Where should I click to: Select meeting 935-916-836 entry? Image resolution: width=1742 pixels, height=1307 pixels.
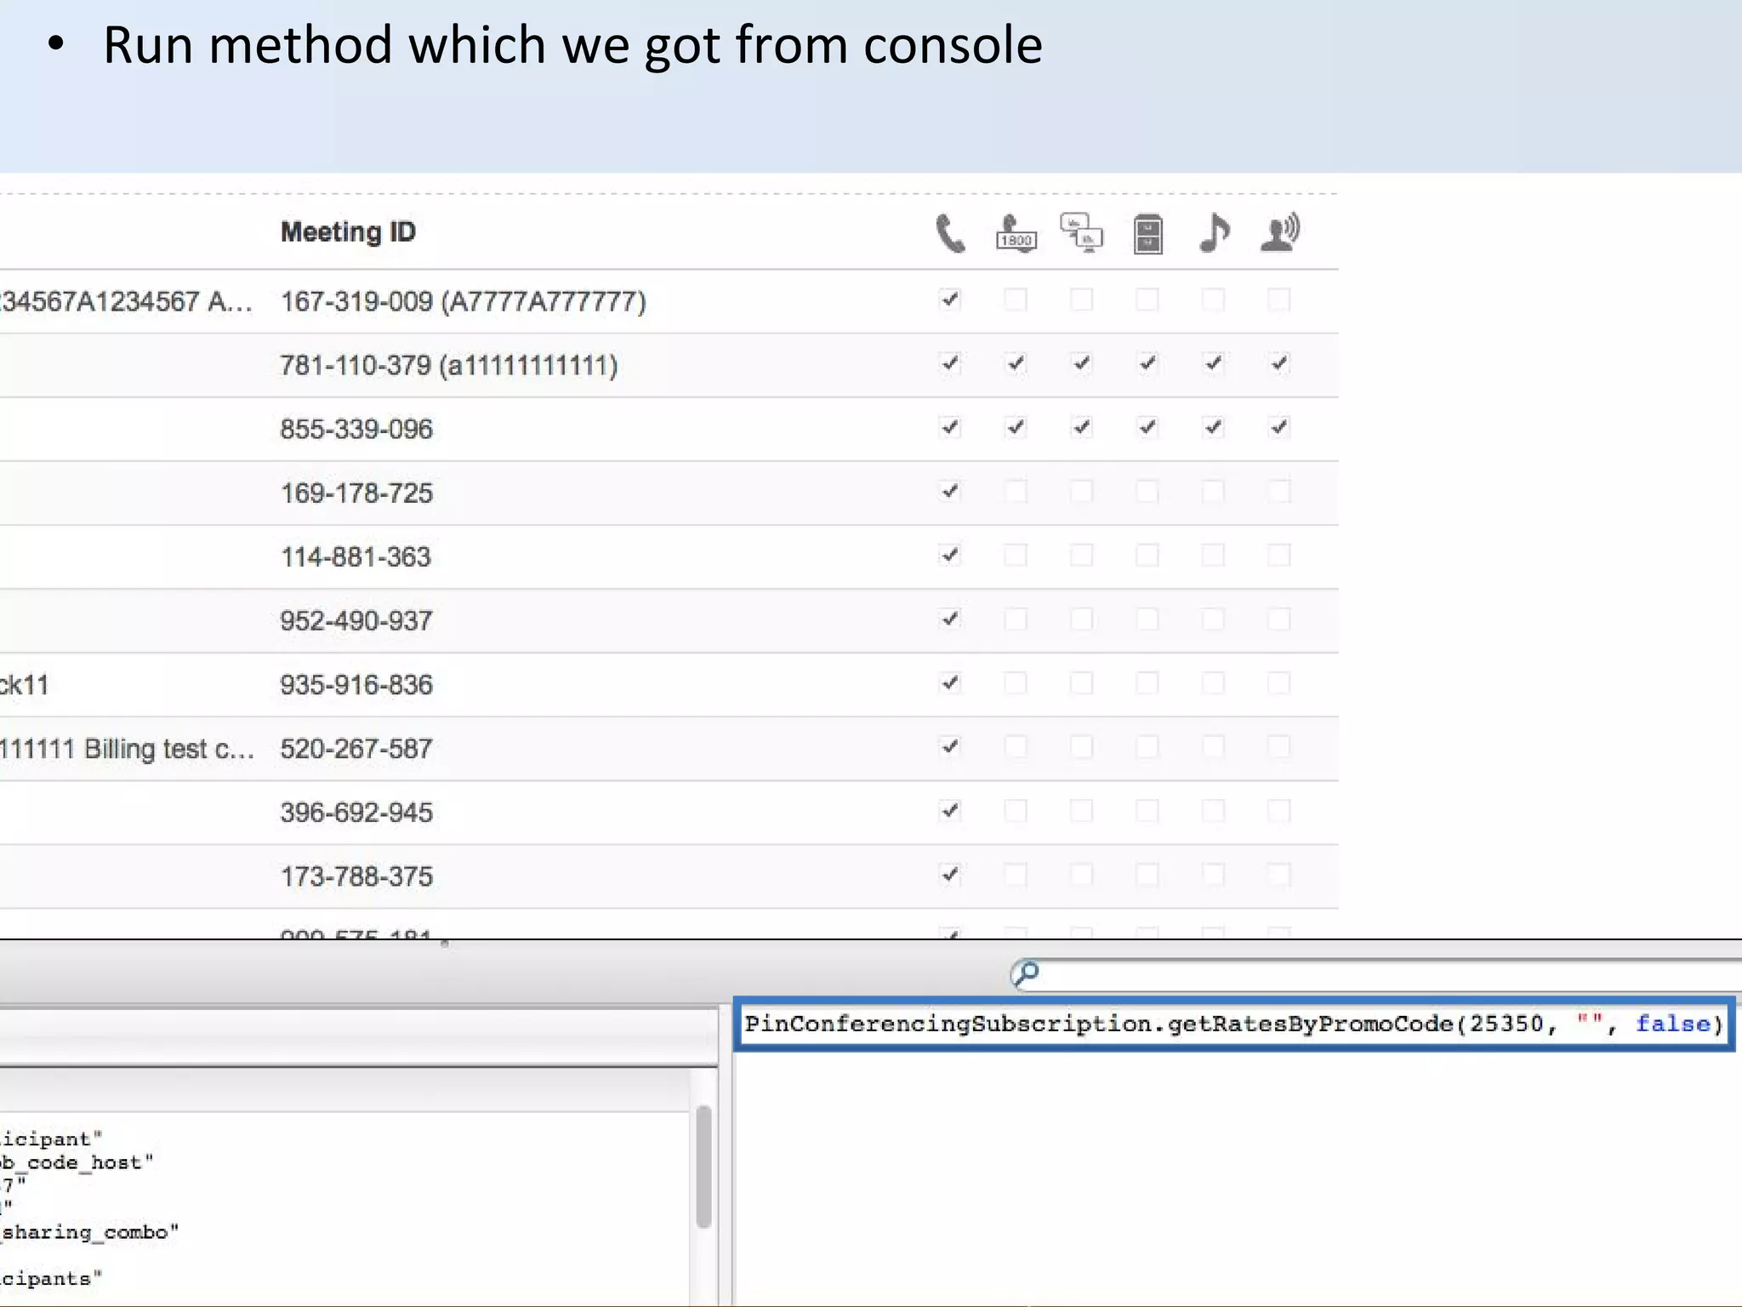click(x=356, y=685)
